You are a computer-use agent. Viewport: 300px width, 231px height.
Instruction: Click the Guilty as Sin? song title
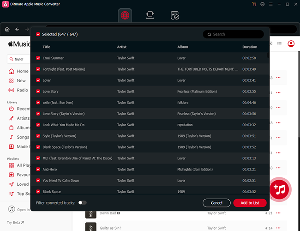[x=110, y=228]
